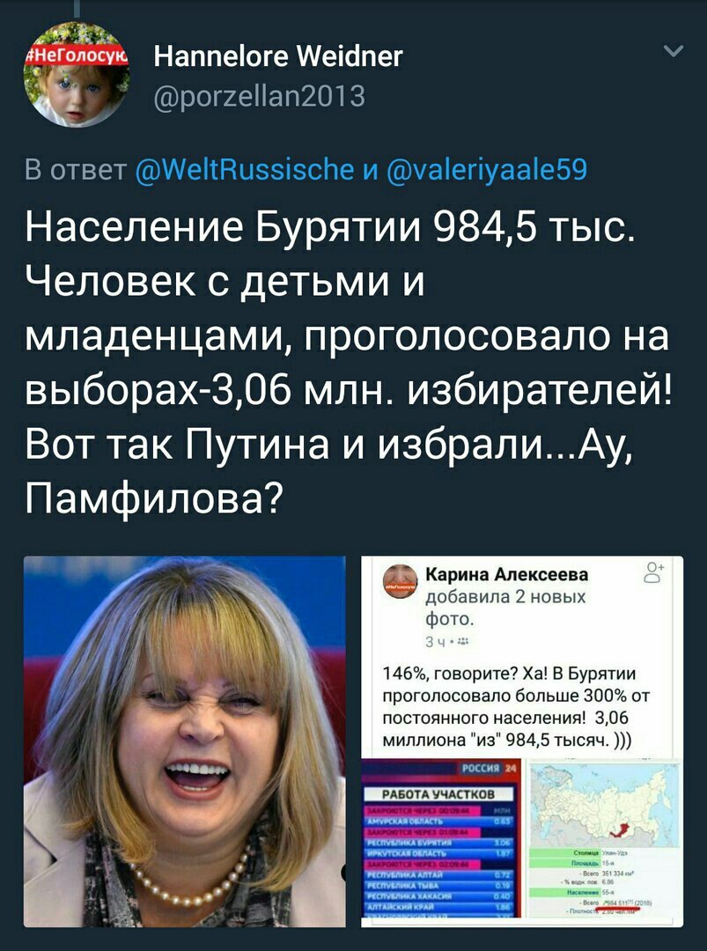
Task: Click the В ответ reply label
Action: pyautogui.click(x=76, y=169)
